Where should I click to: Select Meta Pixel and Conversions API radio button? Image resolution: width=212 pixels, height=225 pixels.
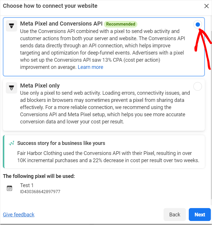click(197, 25)
